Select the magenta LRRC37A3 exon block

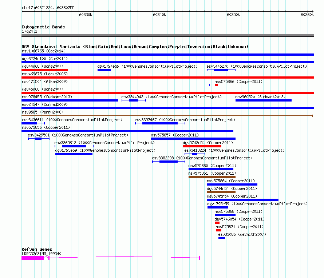pyautogui.click(x=33, y=258)
